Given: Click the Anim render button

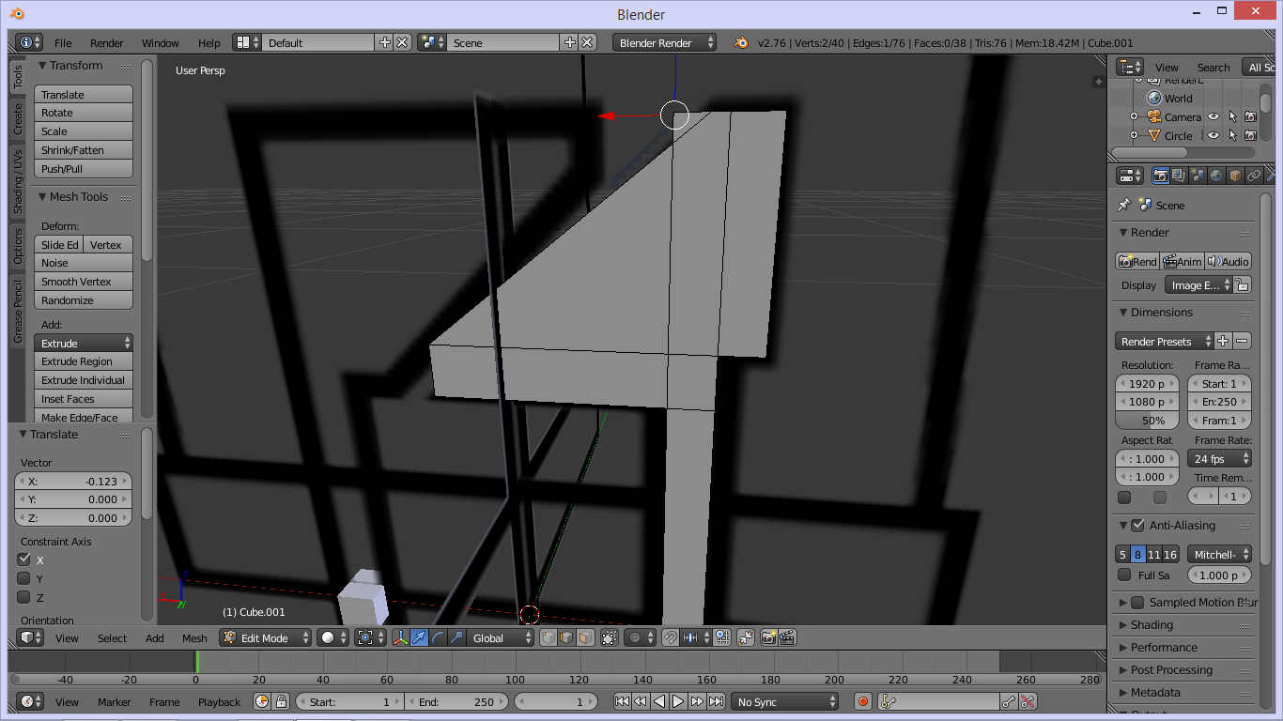Looking at the screenshot, I should click(x=1183, y=262).
